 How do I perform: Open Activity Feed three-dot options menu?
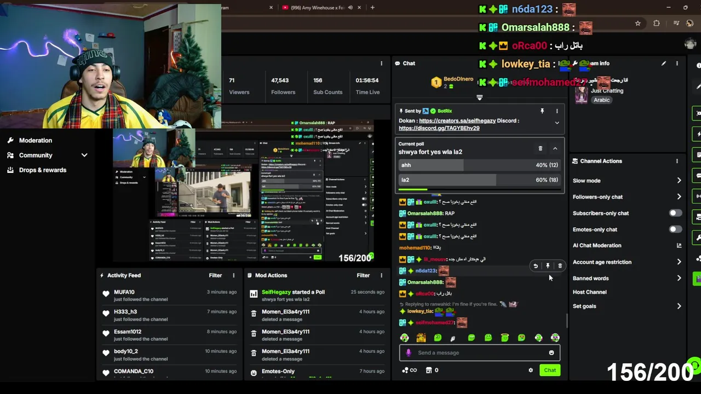click(x=233, y=275)
